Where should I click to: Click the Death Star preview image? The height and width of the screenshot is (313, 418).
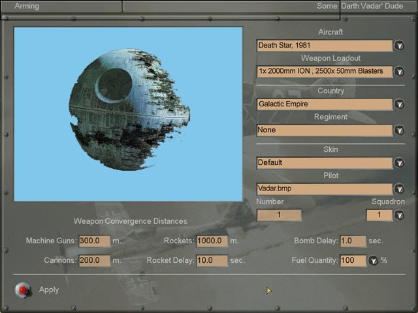pos(128,114)
